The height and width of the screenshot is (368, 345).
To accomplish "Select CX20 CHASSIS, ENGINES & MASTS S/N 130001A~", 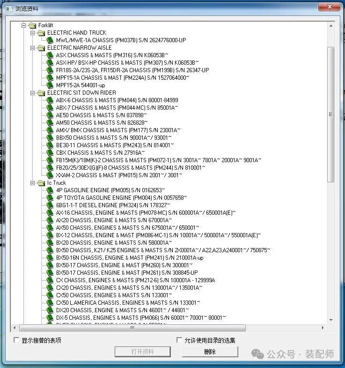I will pos(129,288).
